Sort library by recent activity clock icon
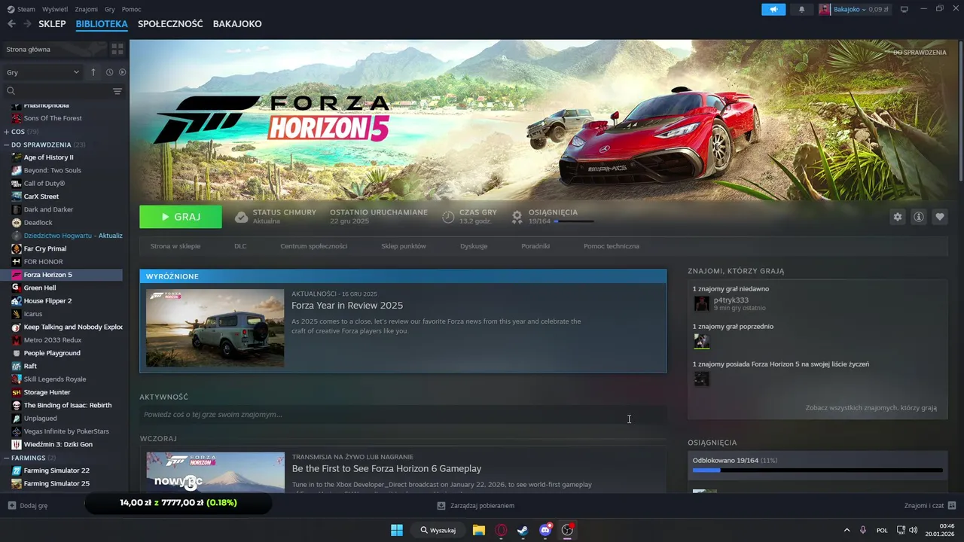The image size is (964, 542). (x=109, y=72)
